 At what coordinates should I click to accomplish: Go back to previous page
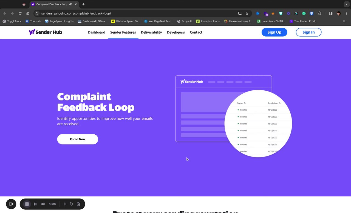(5, 13)
